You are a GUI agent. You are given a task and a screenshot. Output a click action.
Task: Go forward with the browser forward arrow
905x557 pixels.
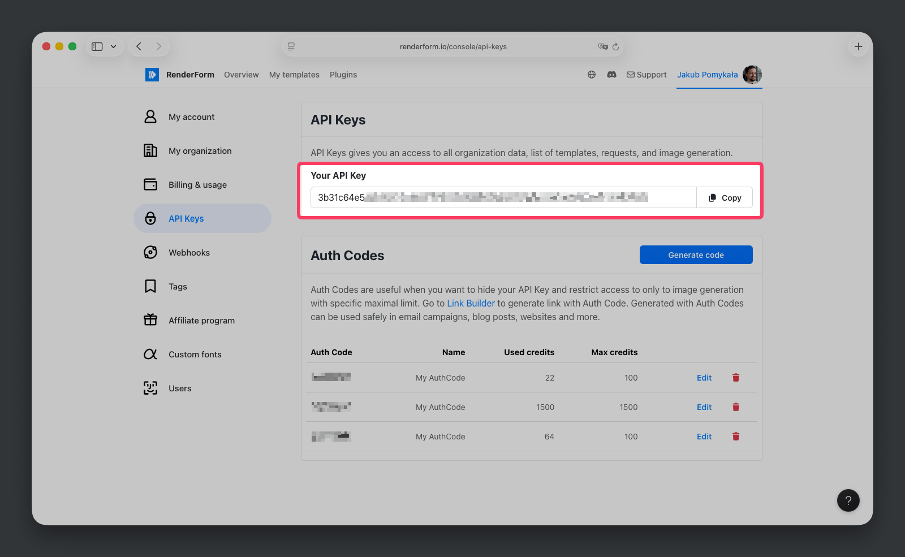point(159,46)
